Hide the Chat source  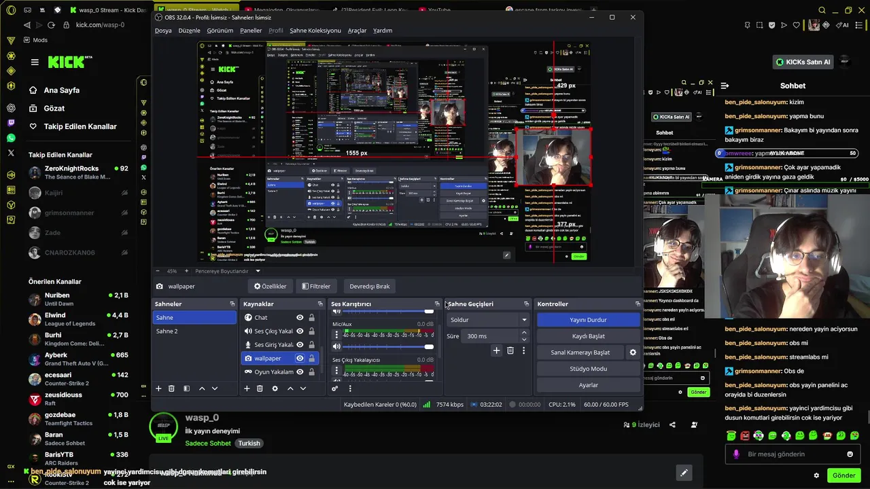(x=300, y=317)
